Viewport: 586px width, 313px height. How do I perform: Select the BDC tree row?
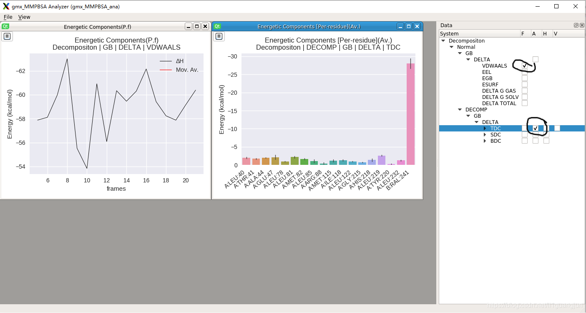pyautogui.click(x=495, y=141)
